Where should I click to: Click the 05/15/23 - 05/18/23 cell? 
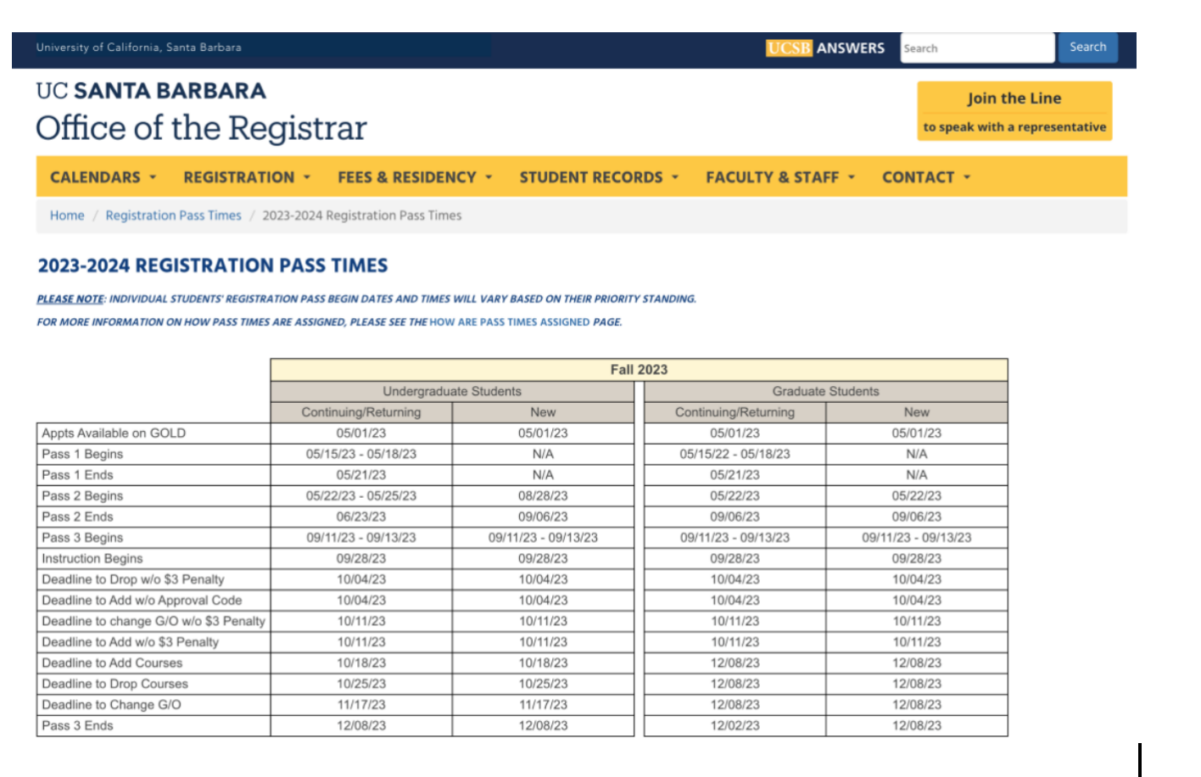(361, 454)
